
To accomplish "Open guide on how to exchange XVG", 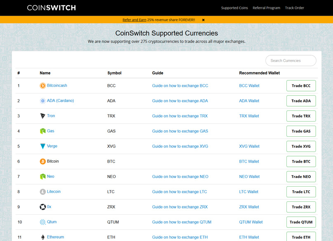I will click(180, 146).
